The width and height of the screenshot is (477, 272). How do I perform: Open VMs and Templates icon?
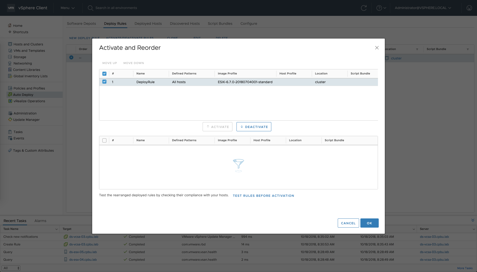[x=10, y=50]
